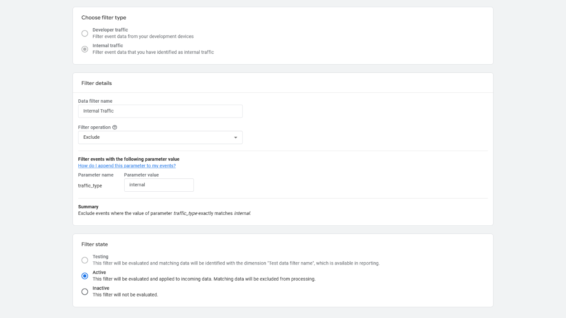The height and width of the screenshot is (318, 566).
Task: Click the Exclude dropdown arrow
Action: [235, 137]
